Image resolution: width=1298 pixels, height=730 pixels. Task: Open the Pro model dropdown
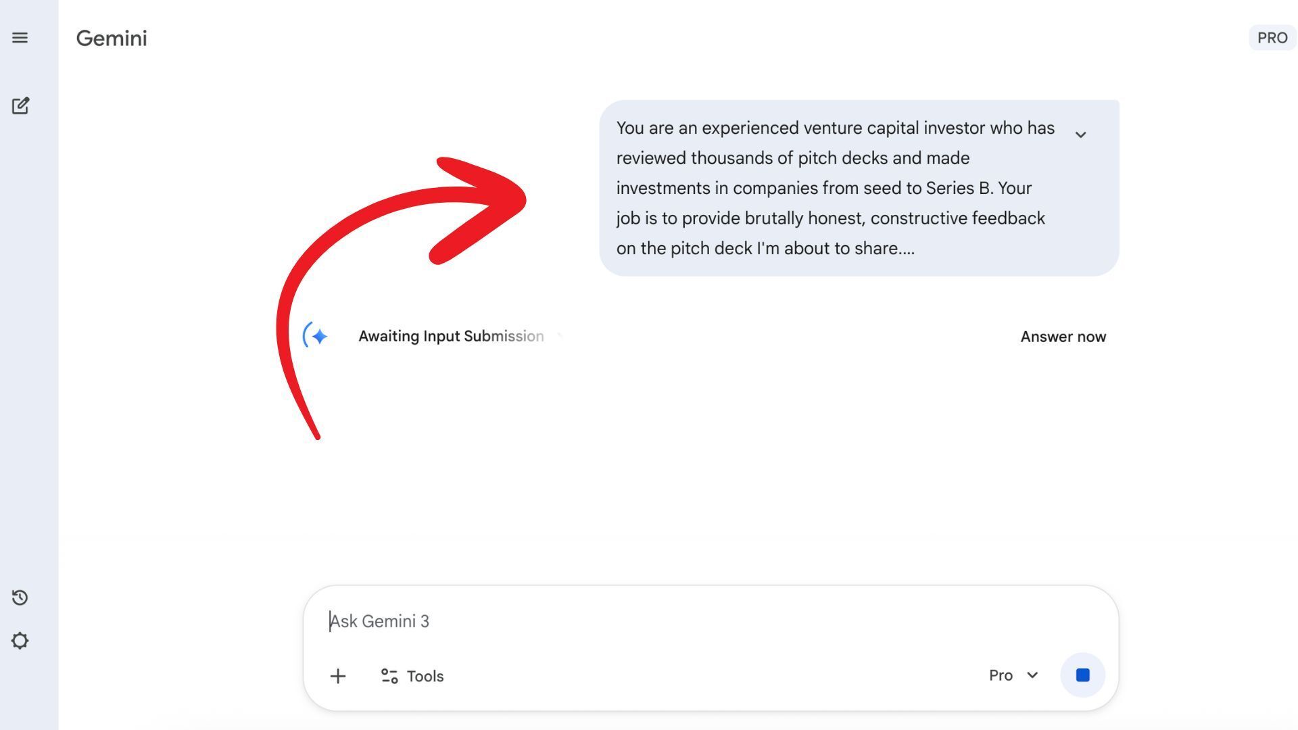1013,675
